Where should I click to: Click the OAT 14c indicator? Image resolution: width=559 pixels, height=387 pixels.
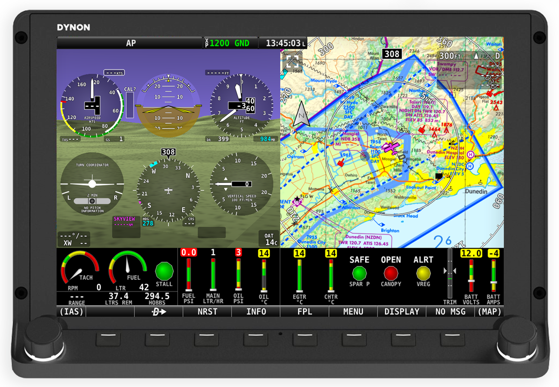pos(268,238)
